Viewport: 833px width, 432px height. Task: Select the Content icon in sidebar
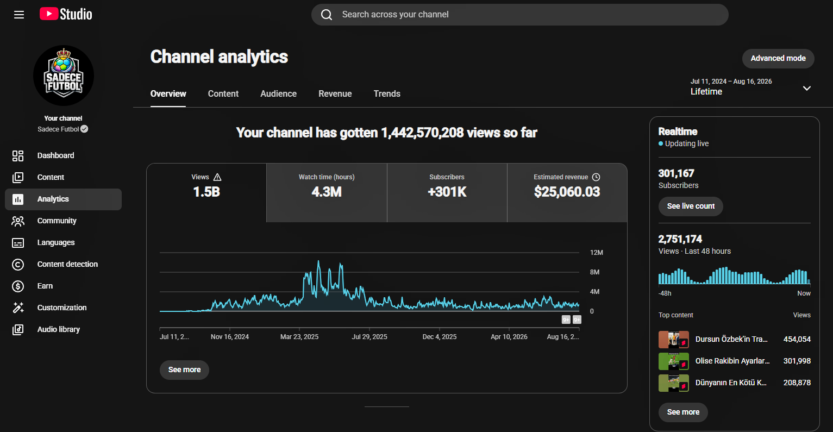tap(18, 178)
